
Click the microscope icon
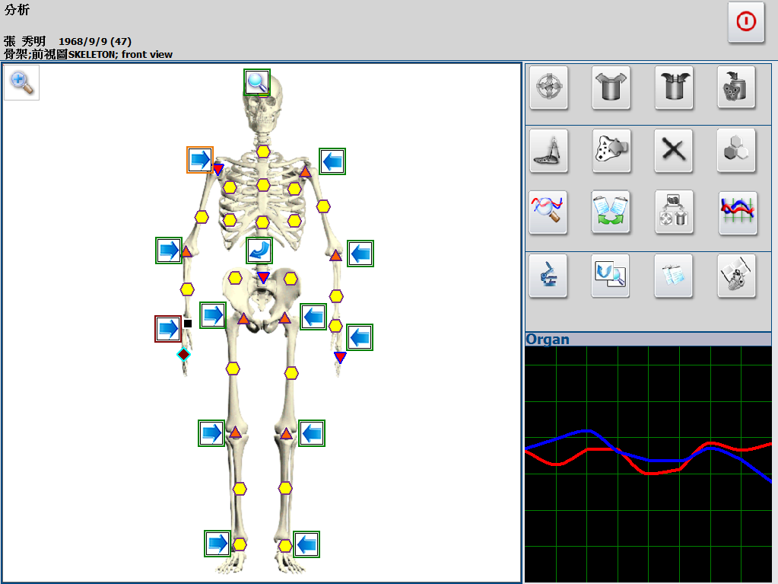point(548,276)
